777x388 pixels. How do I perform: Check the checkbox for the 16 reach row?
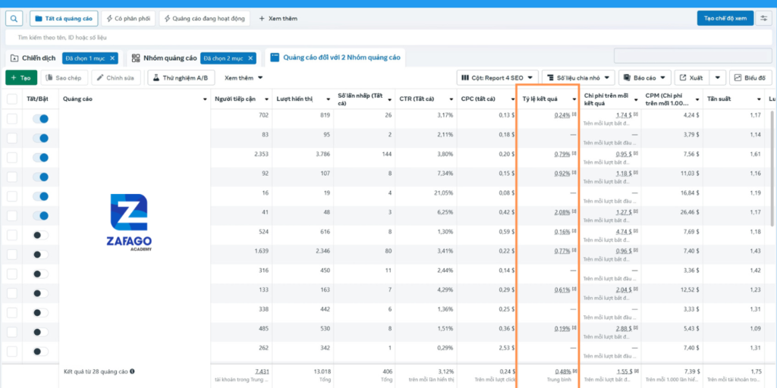click(12, 196)
